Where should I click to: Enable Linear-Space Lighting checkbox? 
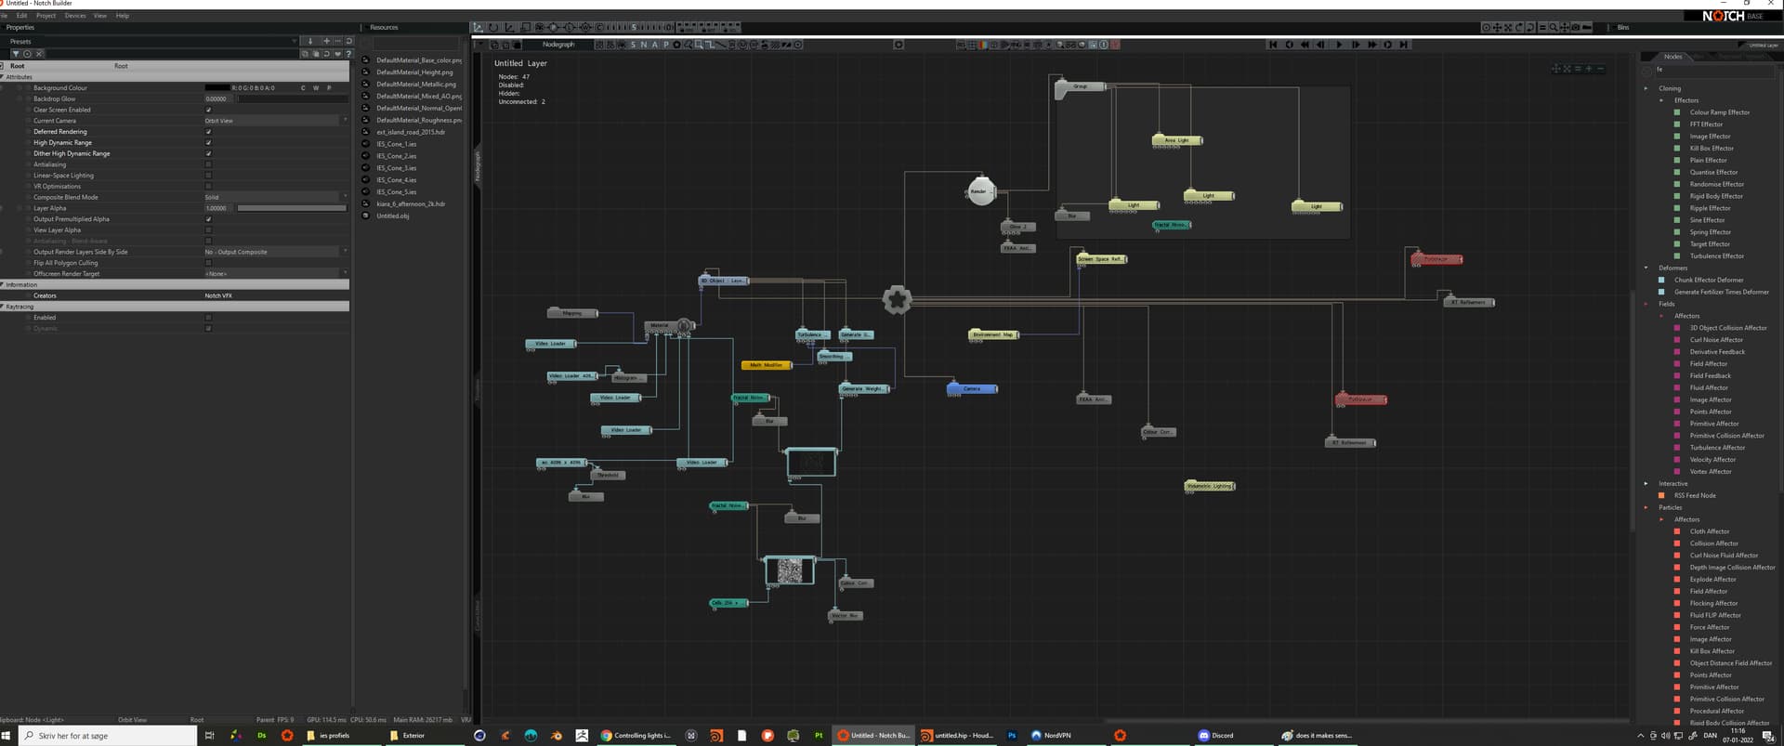point(208,176)
